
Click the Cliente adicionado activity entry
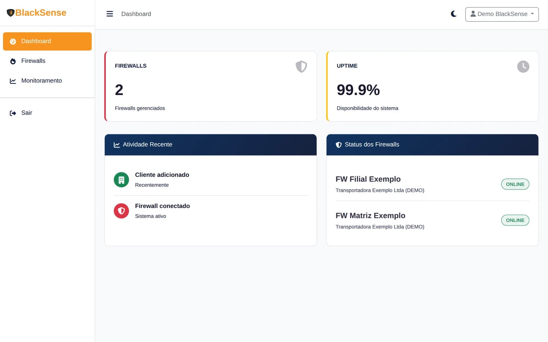coord(210,180)
